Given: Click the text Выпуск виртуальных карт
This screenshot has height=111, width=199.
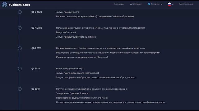Looking at the screenshot, I should [x=70, y=68].
